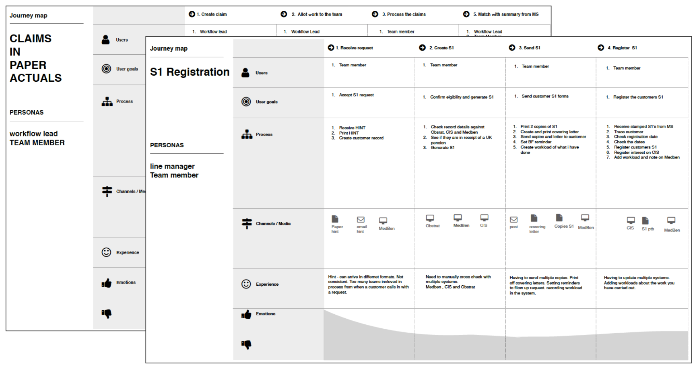Click the experience note 'Need to manually cross check'
This screenshot has height=369, width=699.
coord(458,282)
